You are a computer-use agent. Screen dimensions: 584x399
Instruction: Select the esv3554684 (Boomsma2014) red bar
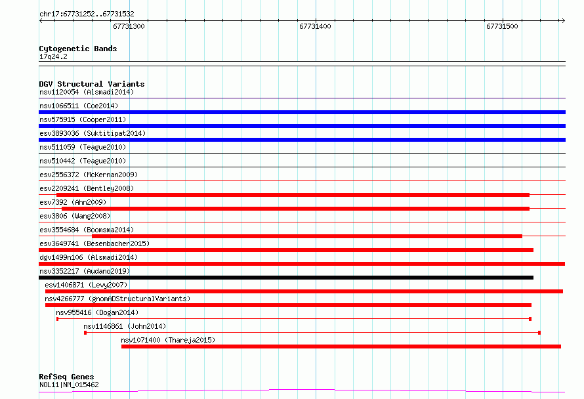click(x=307, y=236)
